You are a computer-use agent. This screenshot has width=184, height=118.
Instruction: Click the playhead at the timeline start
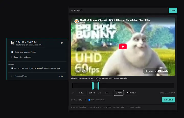click(72, 86)
